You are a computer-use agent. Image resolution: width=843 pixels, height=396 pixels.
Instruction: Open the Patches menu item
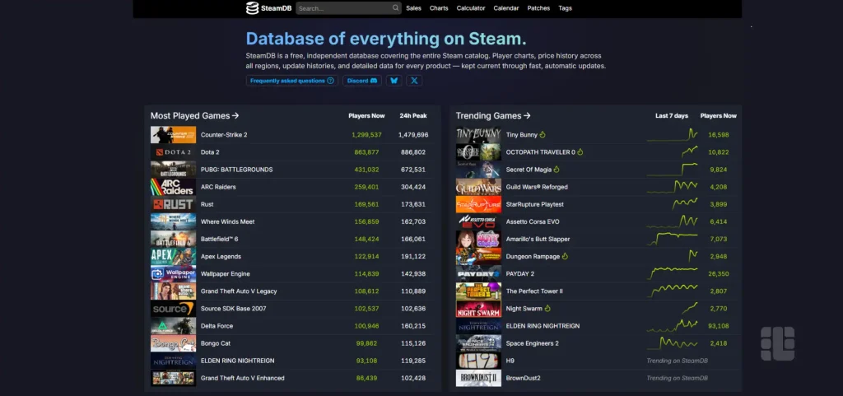tap(538, 8)
